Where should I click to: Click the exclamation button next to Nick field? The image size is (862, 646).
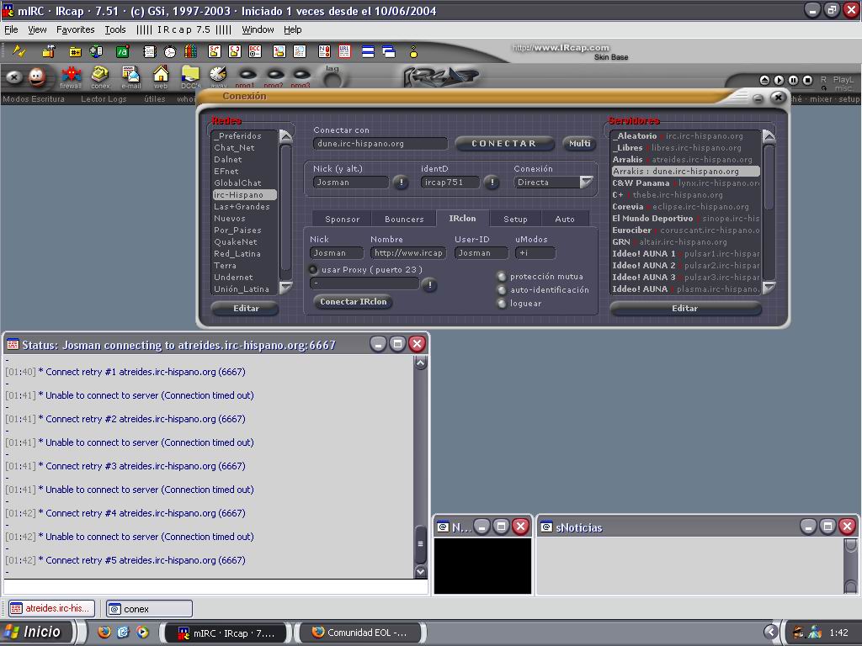pos(401,183)
